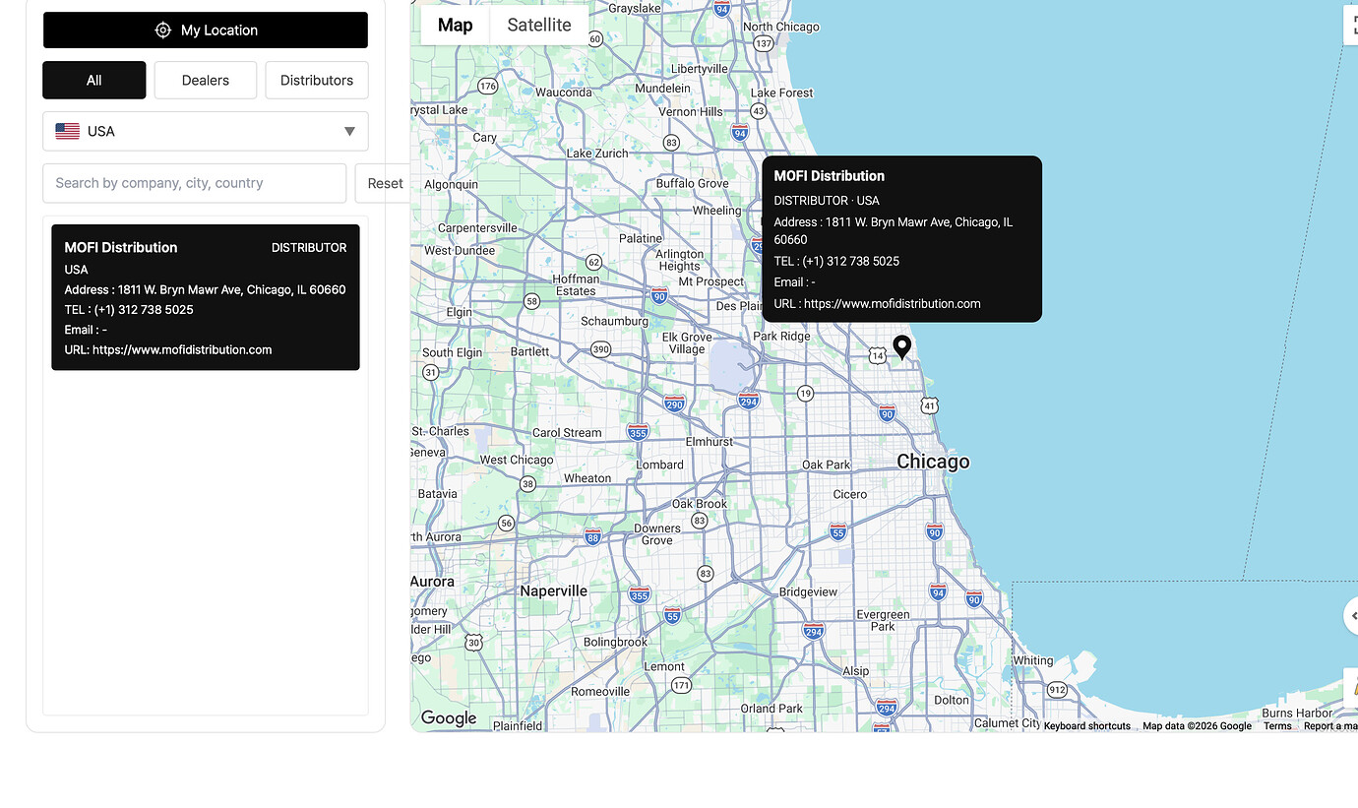
Task: Click the search by company input field
Action: 195,183
